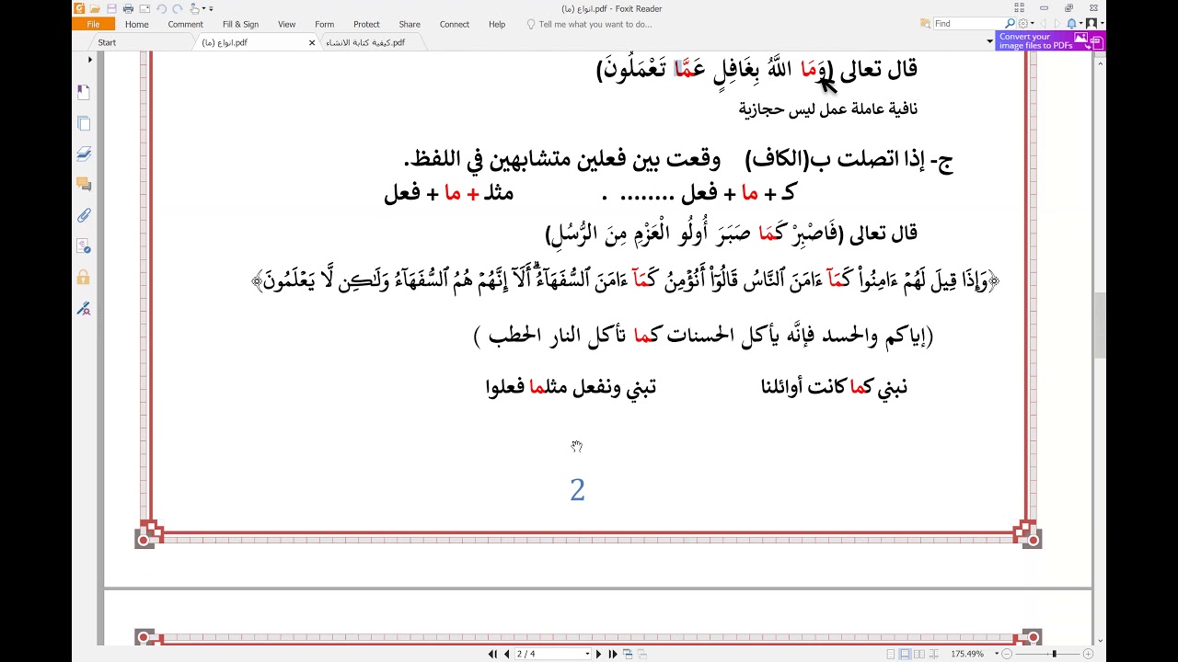Click the previous view icon in status bar
This screenshot has height=662, width=1178.
pyautogui.click(x=628, y=654)
